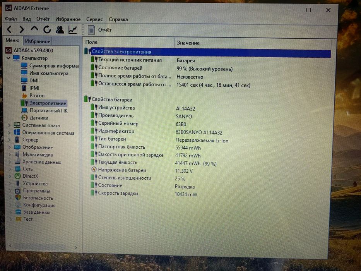Switch to the Избранное sidebar tab
Image resolution: width=361 pixels, height=271 pixels.
click(38, 41)
